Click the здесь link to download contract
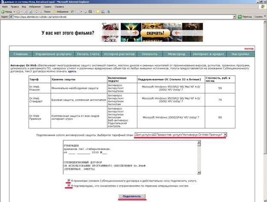267x202 pixels. pyautogui.click(x=72, y=71)
